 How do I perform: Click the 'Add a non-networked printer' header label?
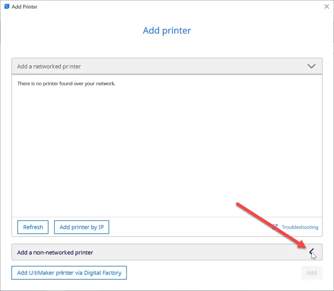55,253
